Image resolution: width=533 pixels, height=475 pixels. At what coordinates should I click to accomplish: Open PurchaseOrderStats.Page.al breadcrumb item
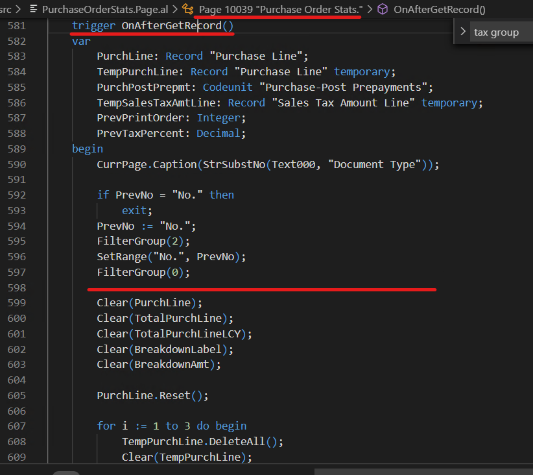coord(105,10)
